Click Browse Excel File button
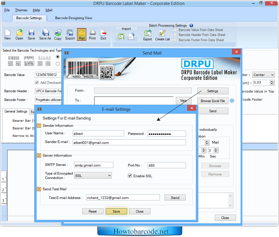 [x=213, y=101]
